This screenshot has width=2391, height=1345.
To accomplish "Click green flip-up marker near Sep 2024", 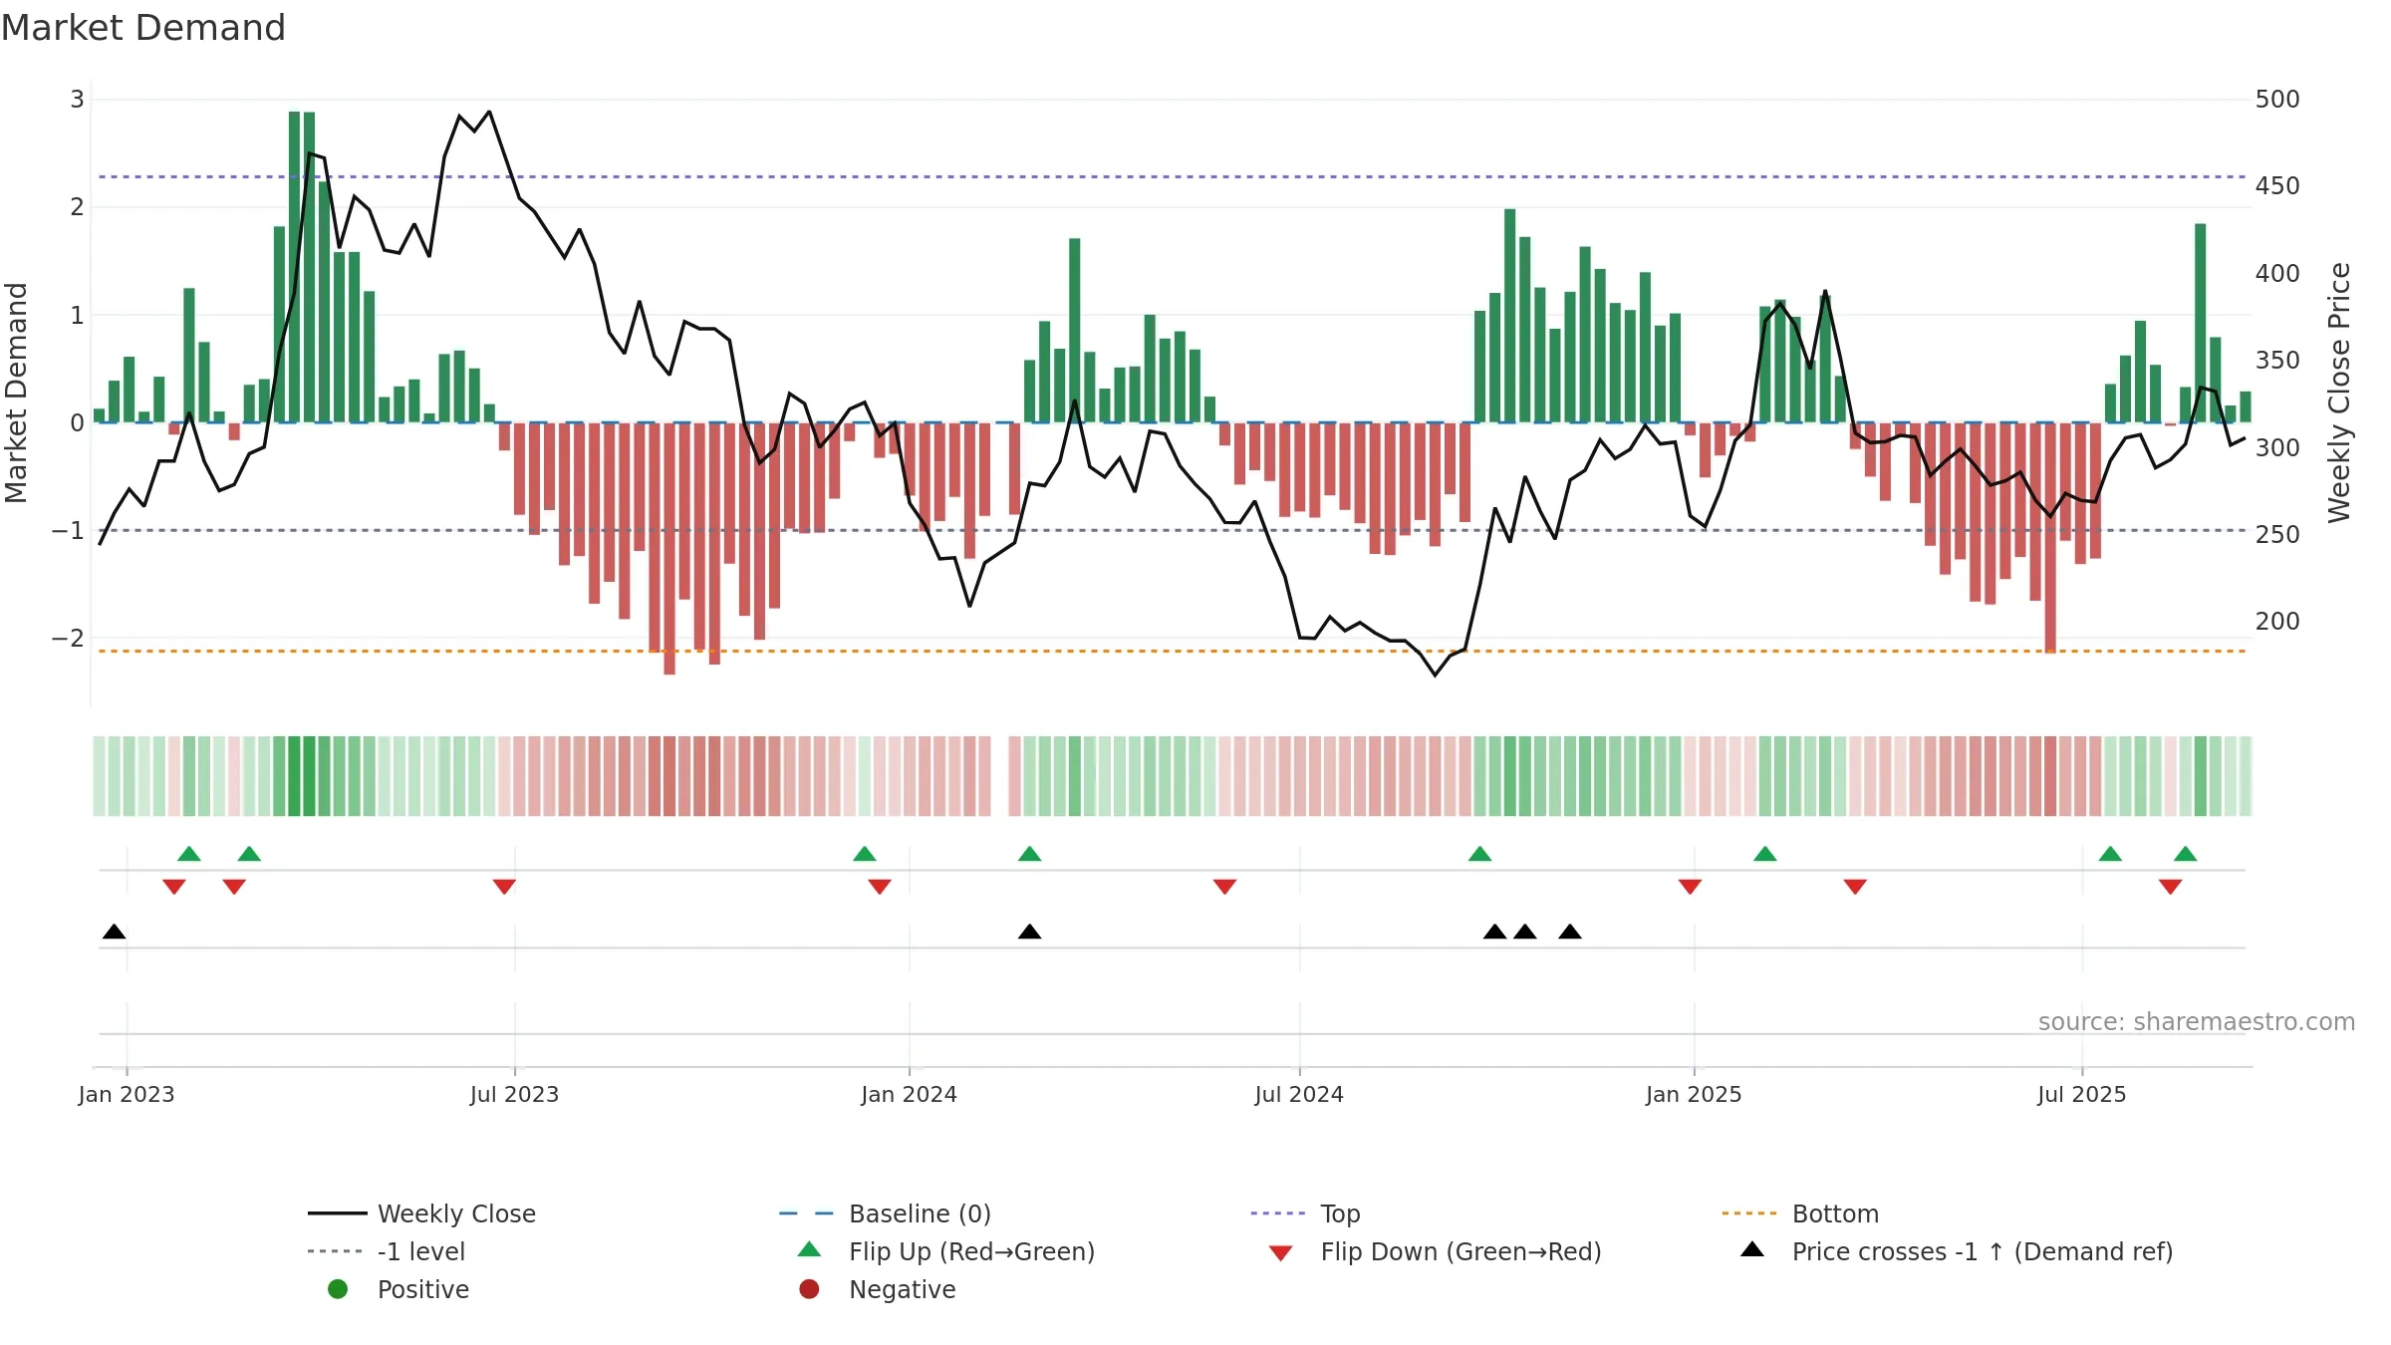I will [x=1480, y=854].
